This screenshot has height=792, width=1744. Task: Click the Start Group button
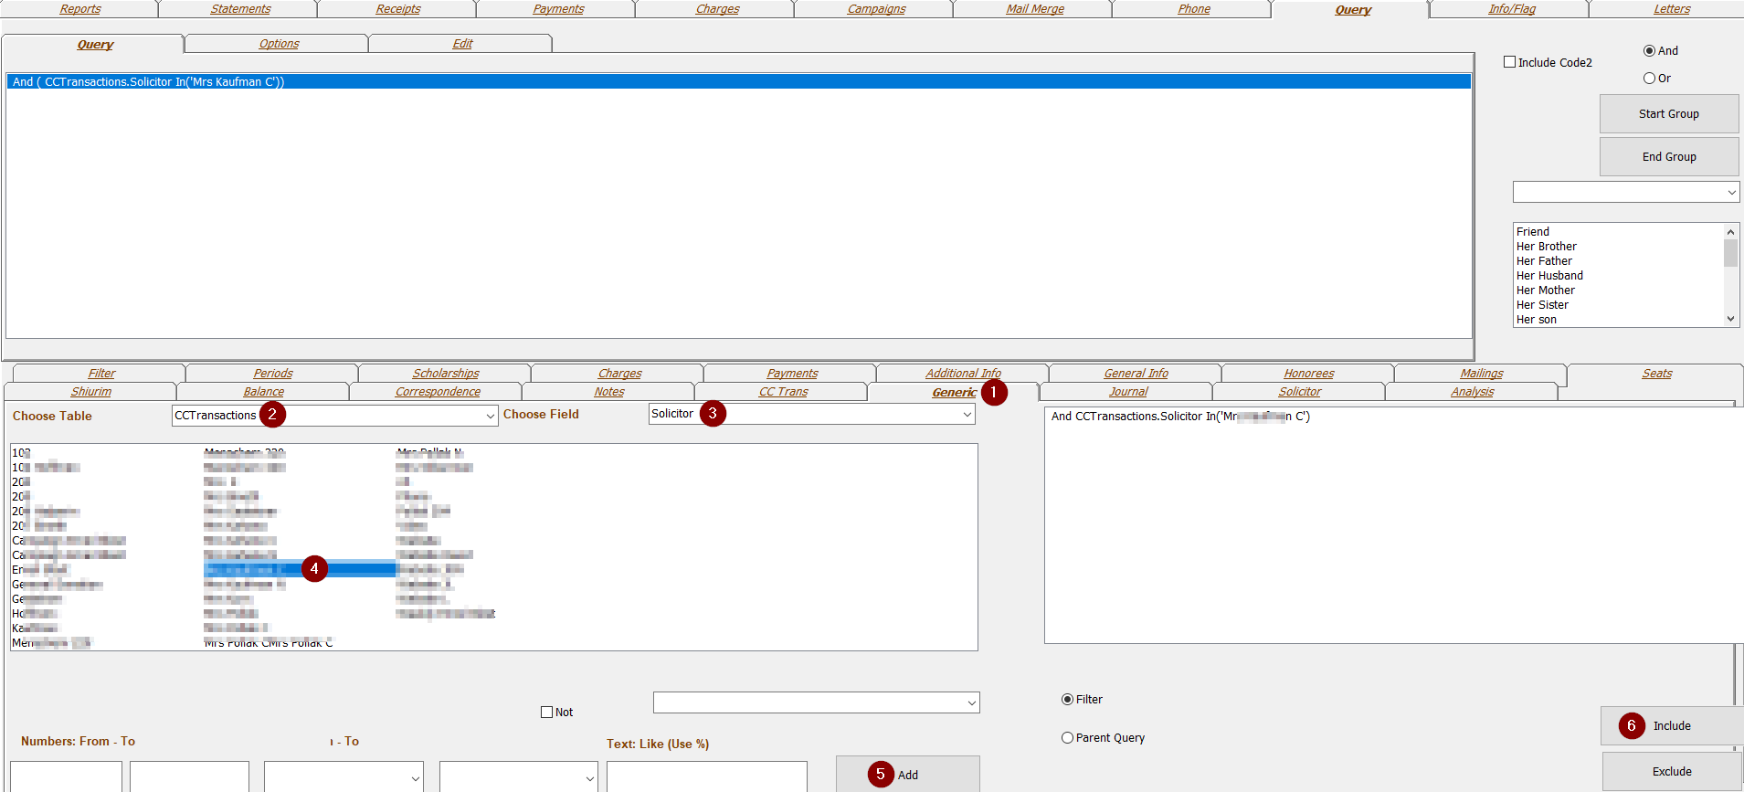pyautogui.click(x=1668, y=114)
